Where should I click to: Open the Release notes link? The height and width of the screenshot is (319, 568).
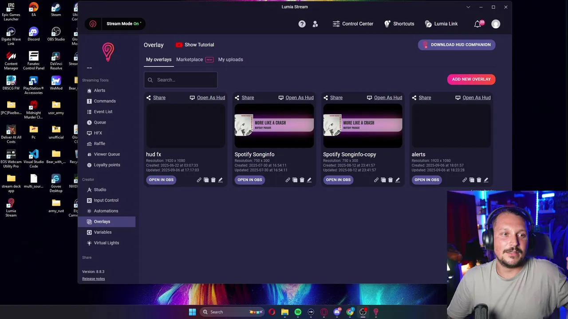click(94, 279)
